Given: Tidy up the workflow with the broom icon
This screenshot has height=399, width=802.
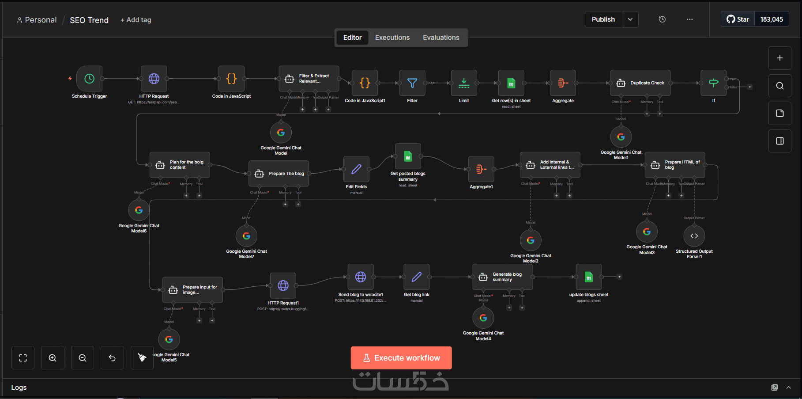Looking at the screenshot, I should click(142, 358).
